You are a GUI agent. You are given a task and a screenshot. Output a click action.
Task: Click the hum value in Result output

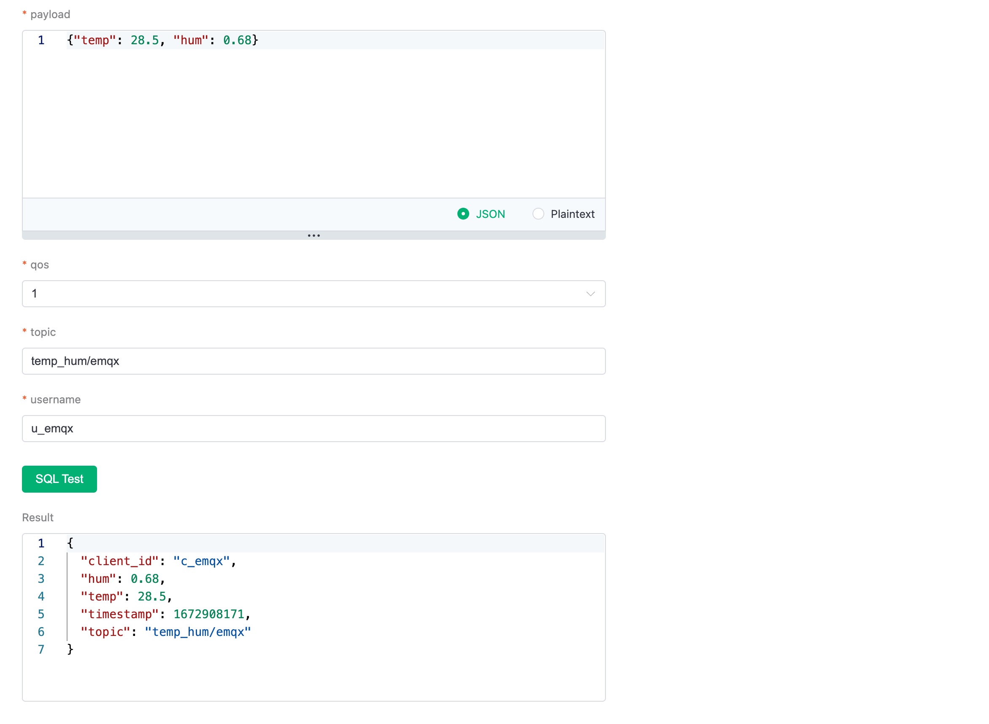146,579
